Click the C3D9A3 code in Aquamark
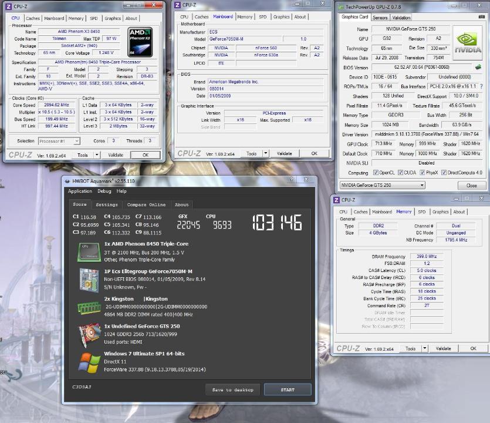The width and height of the screenshot is (490, 423). click(x=82, y=387)
